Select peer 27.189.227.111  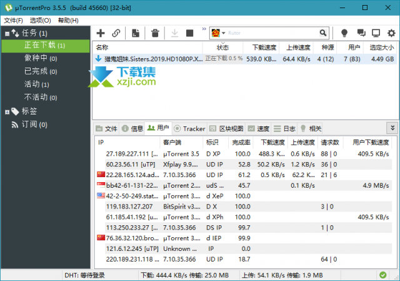pos(244,154)
